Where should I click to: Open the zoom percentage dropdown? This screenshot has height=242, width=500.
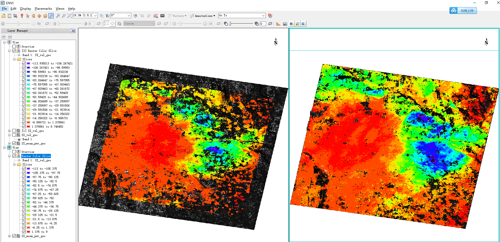95,16
